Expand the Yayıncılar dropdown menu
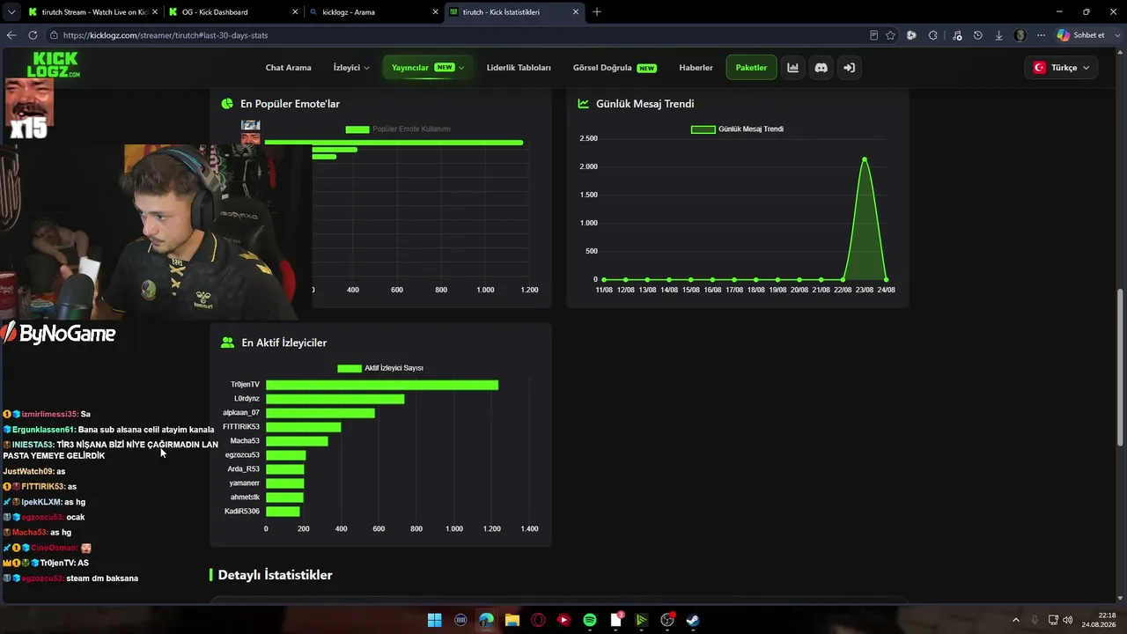Screen dimensions: 1127x634 [428, 68]
